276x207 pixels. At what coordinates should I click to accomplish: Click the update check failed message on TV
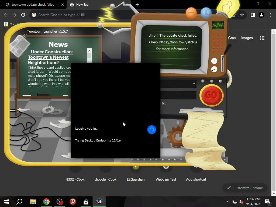click(173, 42)
